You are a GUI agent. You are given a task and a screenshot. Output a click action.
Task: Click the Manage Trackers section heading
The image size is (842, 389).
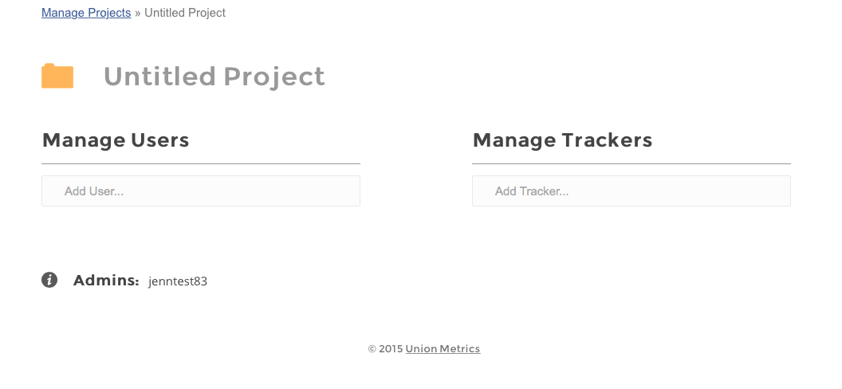[562, 140]
